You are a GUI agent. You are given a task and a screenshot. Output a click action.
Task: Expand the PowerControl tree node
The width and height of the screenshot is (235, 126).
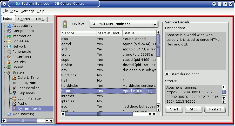click(x=4, y=57)
